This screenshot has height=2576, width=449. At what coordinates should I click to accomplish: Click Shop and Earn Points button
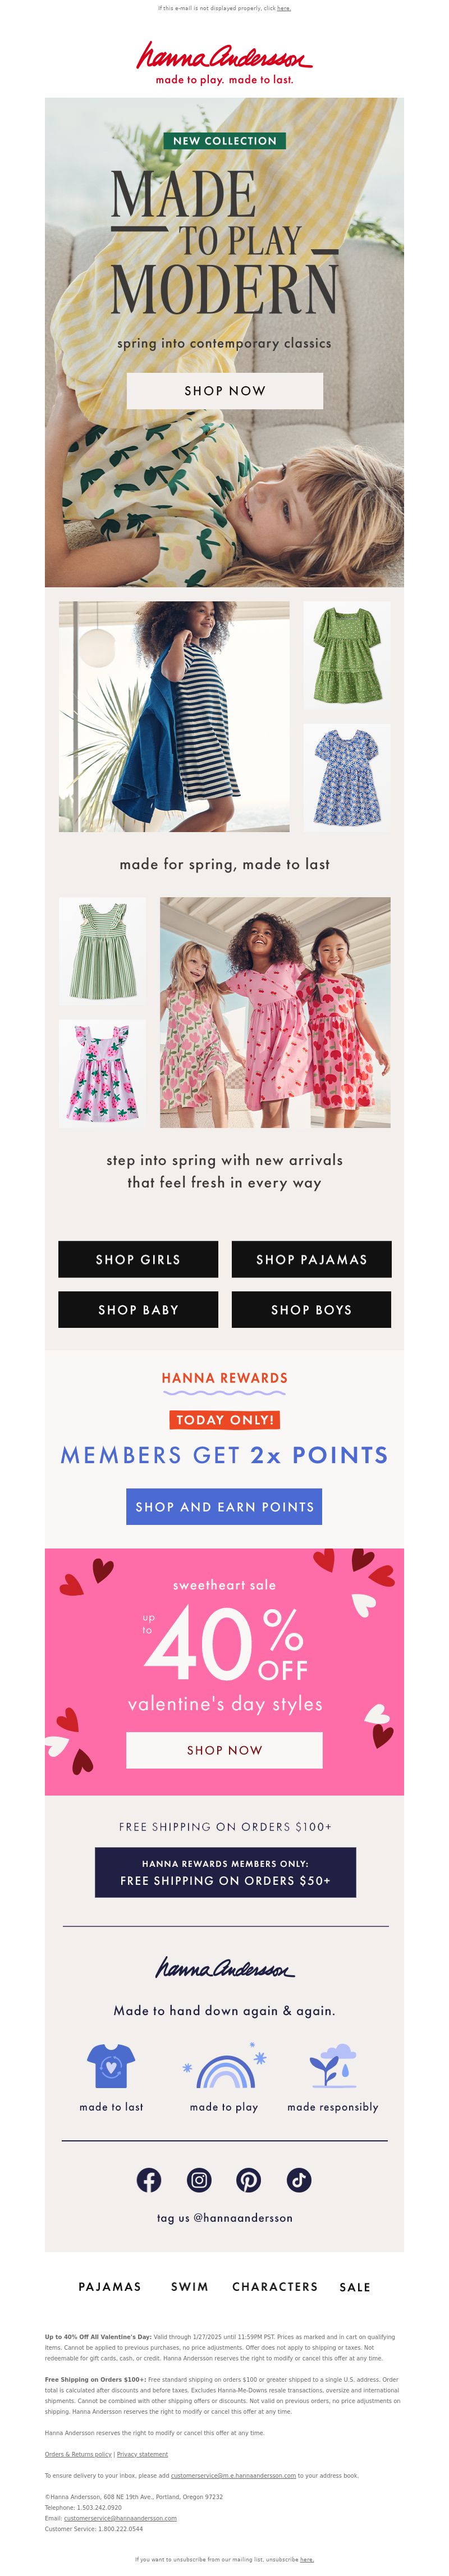(x=224, y=1506)
